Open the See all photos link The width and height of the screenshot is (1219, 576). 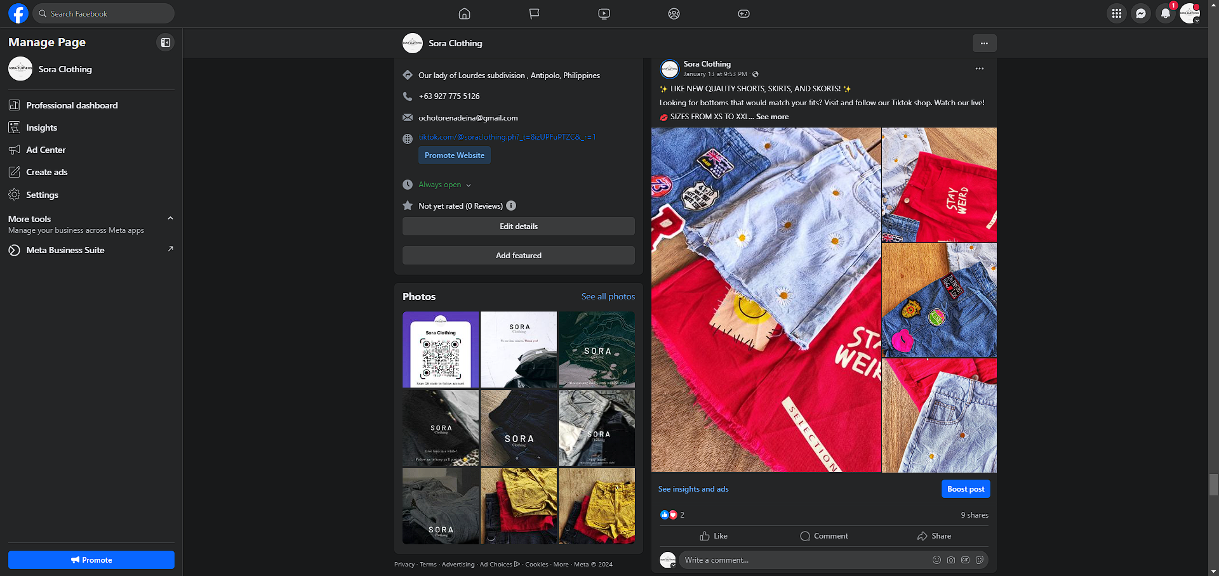click(608, 296)
